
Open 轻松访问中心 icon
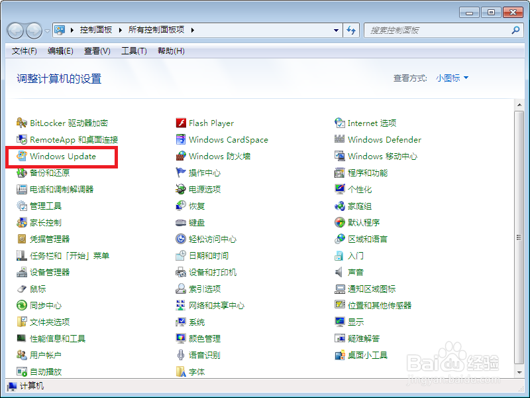pos(181,239)
